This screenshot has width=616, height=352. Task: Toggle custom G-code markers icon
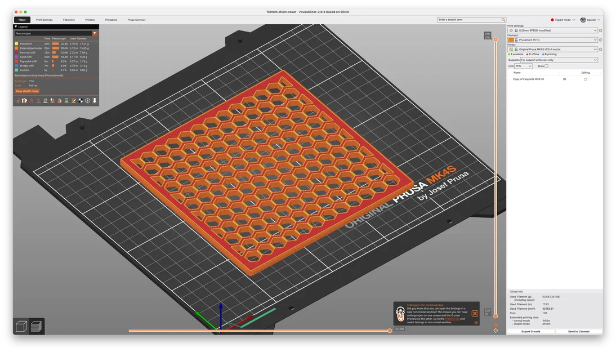pyautogui.click(x=74, y=101)
